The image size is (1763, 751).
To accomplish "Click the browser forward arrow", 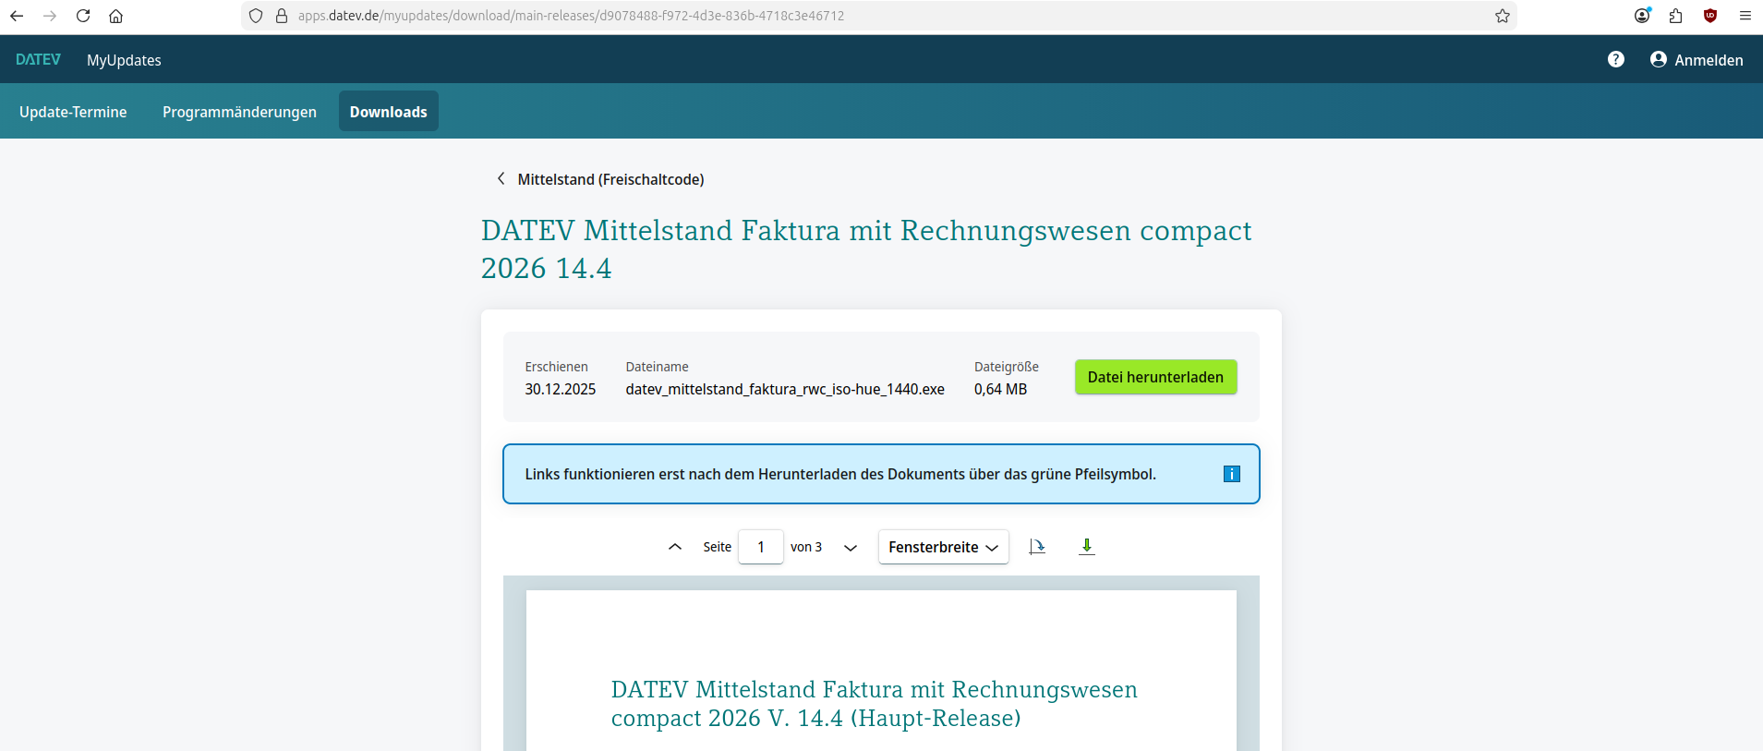I will point(50,16).
